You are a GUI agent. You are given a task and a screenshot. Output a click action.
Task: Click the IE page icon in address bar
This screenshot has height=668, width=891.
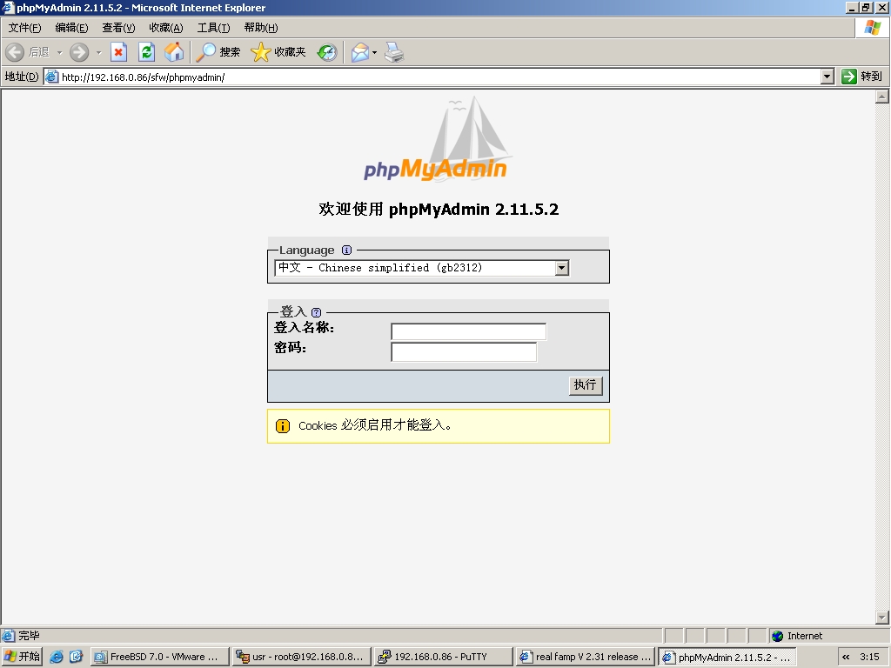51,77
